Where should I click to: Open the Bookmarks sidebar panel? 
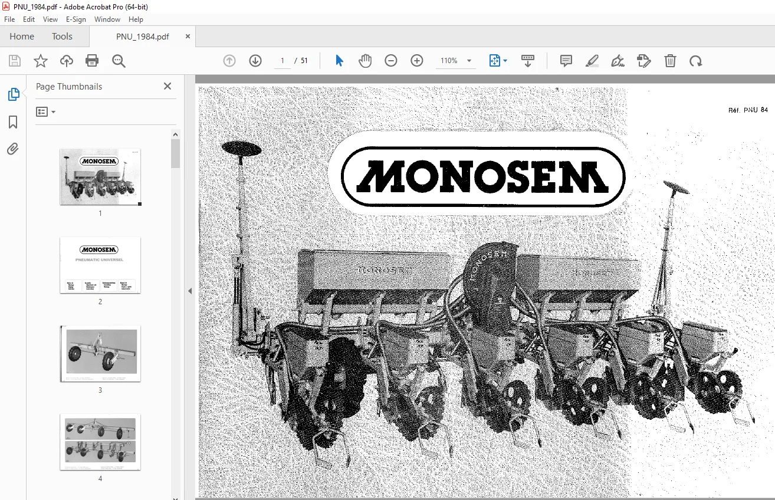(x=13, y=122)
